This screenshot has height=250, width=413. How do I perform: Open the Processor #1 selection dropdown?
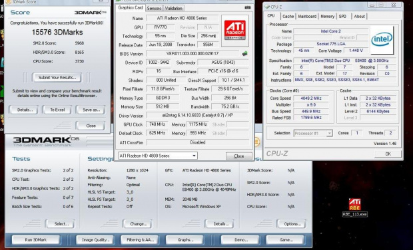coord(313,133)
